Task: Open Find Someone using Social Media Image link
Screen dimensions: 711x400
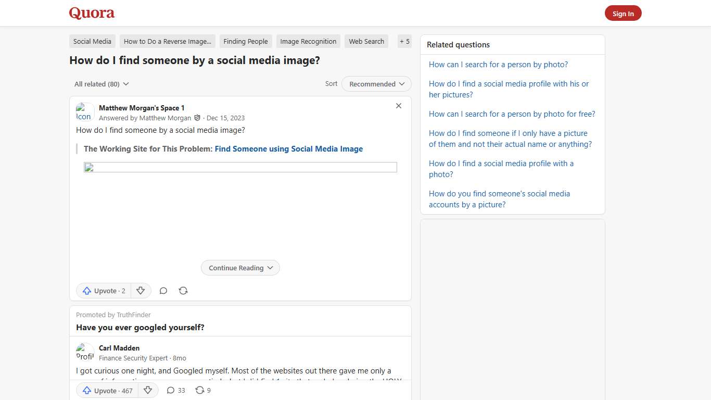Action: tap(288, 149)
